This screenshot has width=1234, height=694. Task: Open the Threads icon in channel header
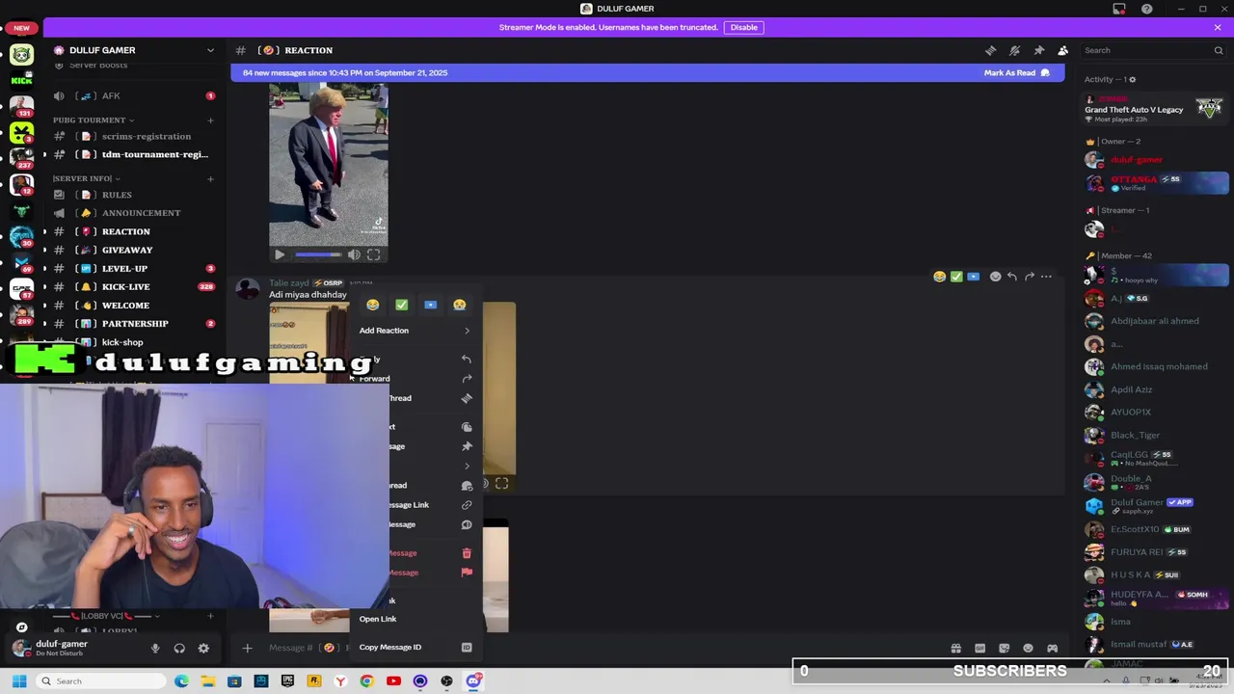pyautogui.click(x=990, y=50)
